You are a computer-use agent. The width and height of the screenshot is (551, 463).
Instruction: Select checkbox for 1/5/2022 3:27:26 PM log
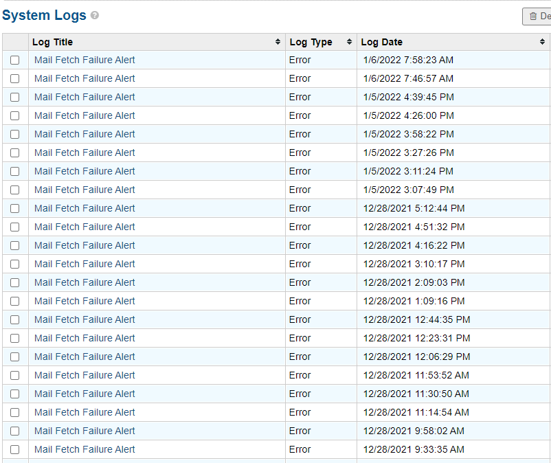point(14,153)
